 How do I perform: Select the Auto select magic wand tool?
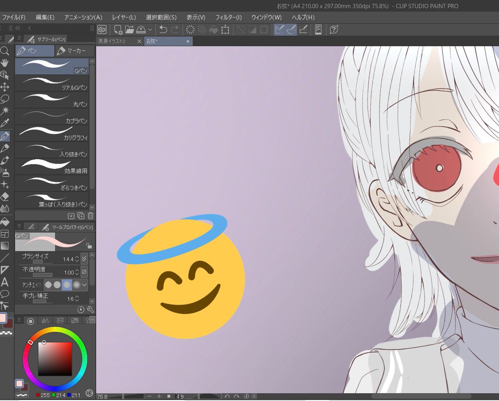point(5,111)
